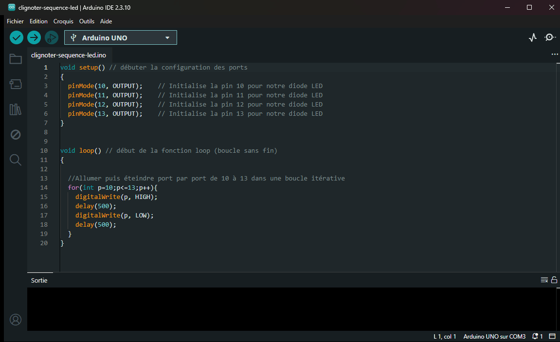Open the Outils menu
The width and height of the screenshot is (560, 342).
pyautogui.click(x=87, y=21)
